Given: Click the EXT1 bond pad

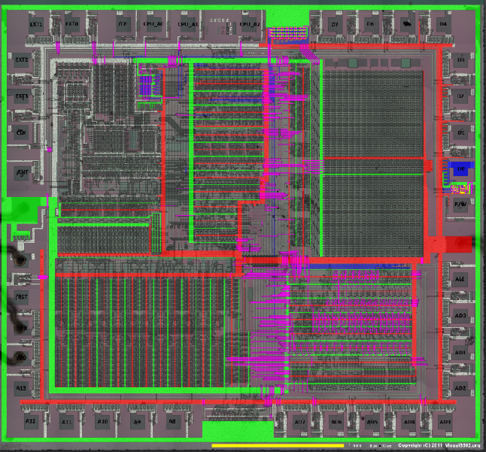Looking at the screenshot, I should click(x=36, y=23).
